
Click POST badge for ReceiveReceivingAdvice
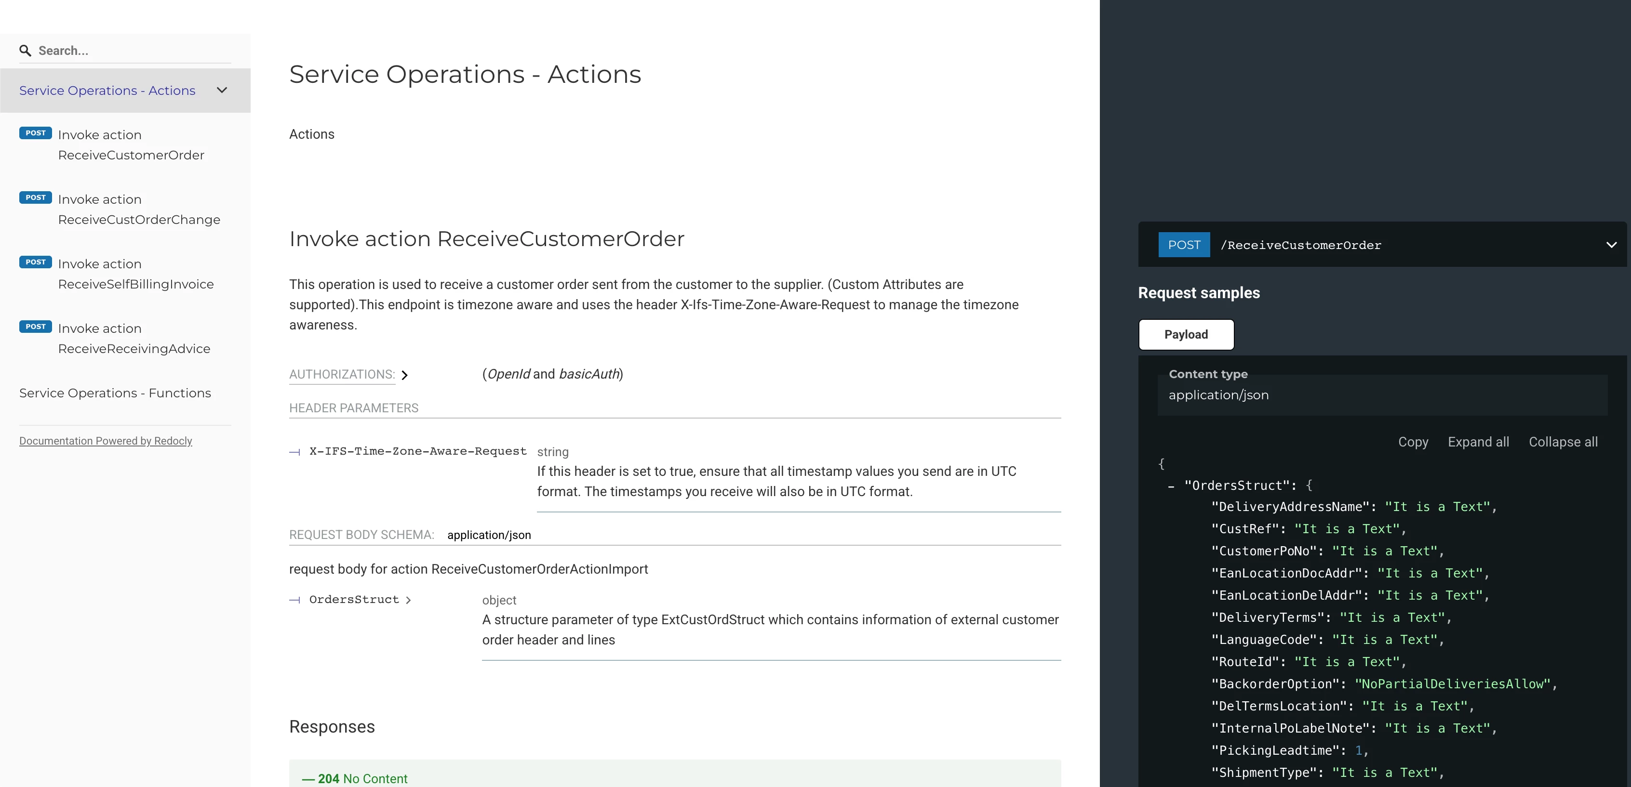tap(36, 327)
